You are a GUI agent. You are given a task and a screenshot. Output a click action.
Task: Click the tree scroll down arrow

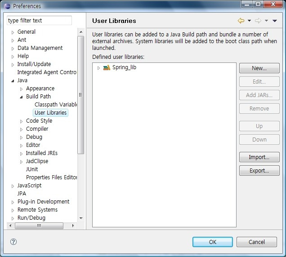[81, 218]
